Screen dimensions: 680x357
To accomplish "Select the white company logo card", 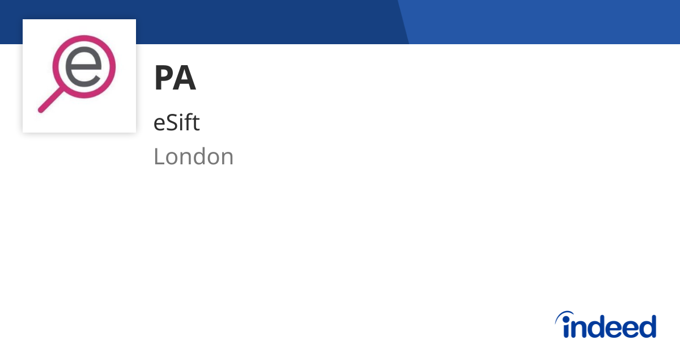I will coord(79,76).
